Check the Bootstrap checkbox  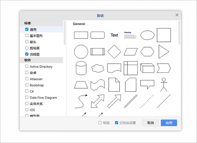(x=27, y=85)
